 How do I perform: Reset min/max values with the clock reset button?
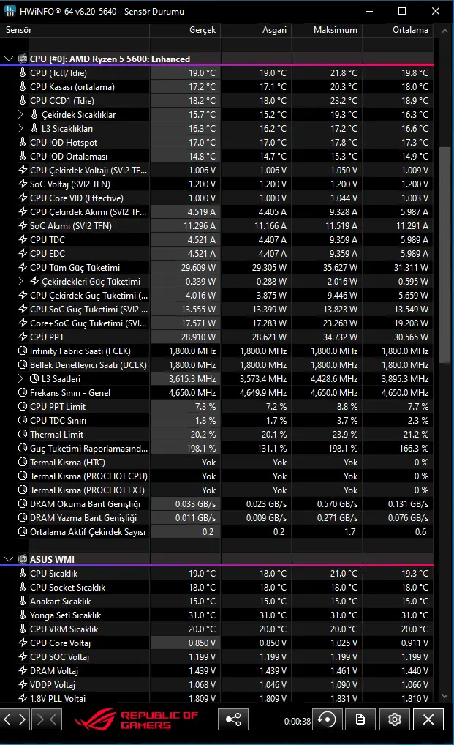(x=328, y=719)
